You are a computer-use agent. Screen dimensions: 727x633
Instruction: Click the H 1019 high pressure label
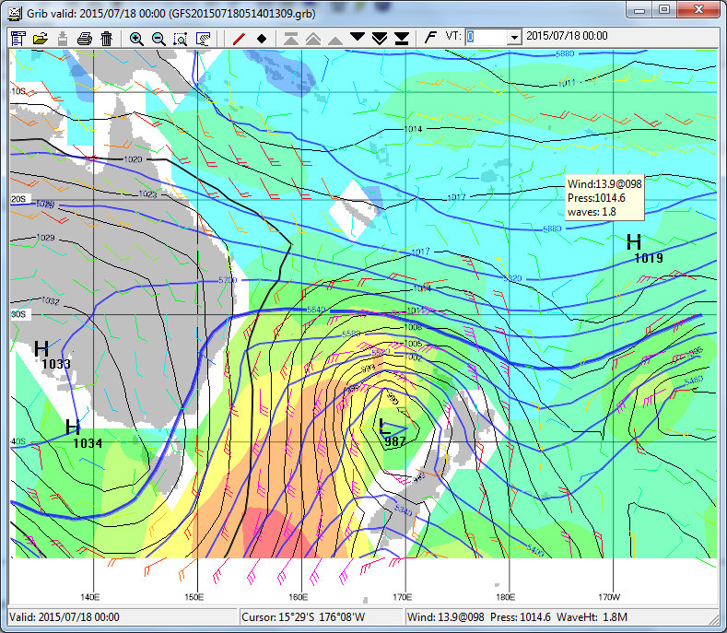pos(644,249)
